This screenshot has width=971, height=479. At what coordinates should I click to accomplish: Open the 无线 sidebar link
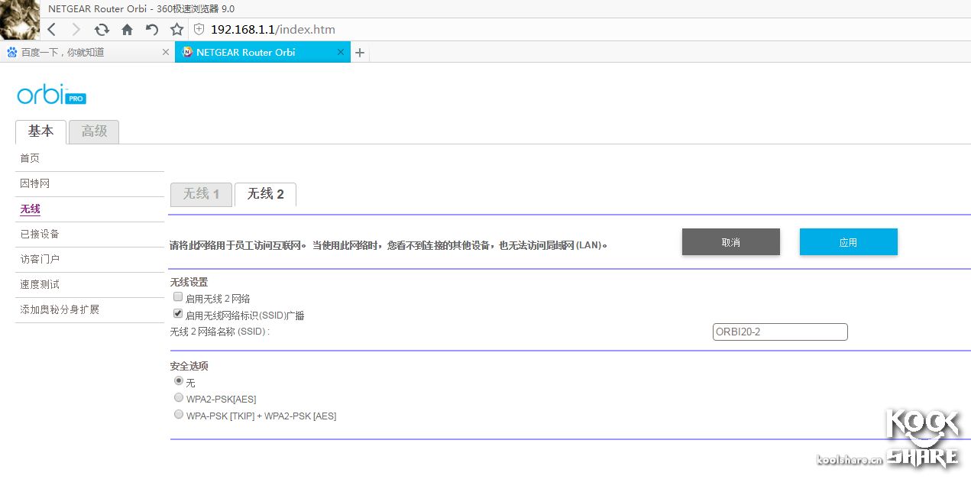(x=30, y=209)
